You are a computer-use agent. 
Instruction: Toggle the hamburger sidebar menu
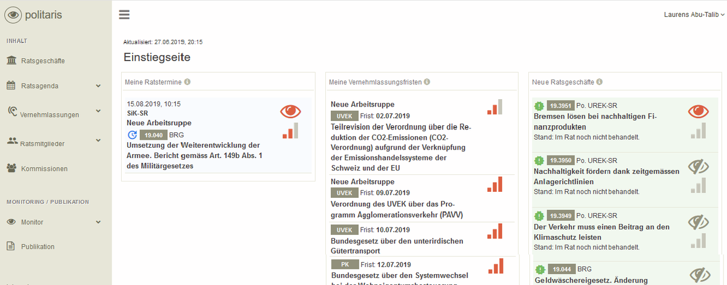pos(124,15)
